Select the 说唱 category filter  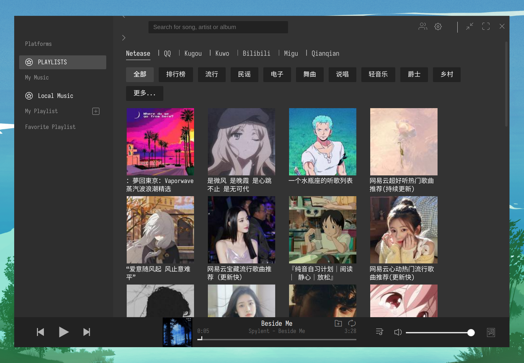tap(343, 75)
